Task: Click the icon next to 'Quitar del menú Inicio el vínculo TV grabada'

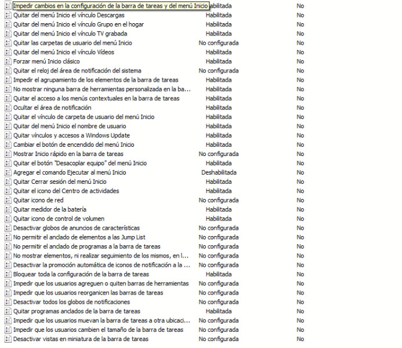Action: [x=8, y=34]
